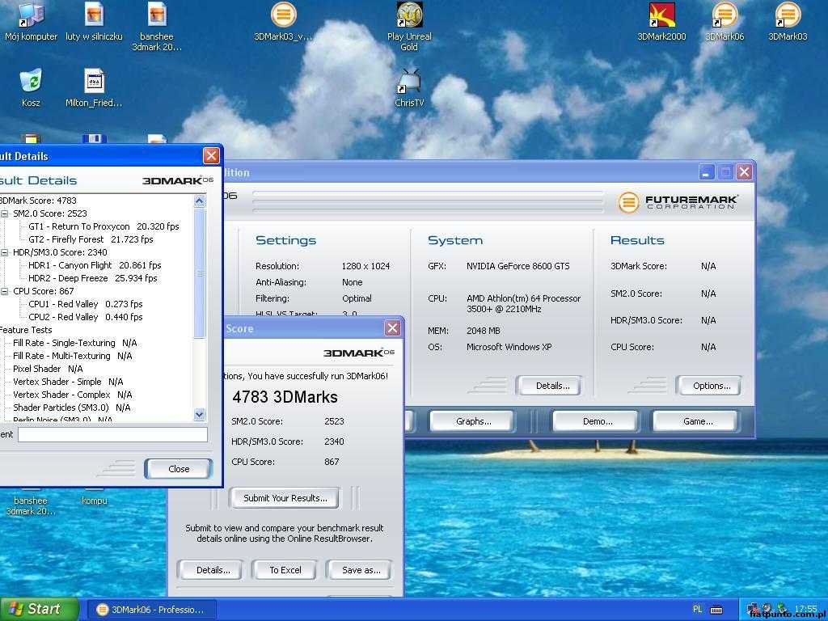The width and height of the screenshot is (828, 621).
Task: Close the 3DMark Score window
Action: coord(392,328)
